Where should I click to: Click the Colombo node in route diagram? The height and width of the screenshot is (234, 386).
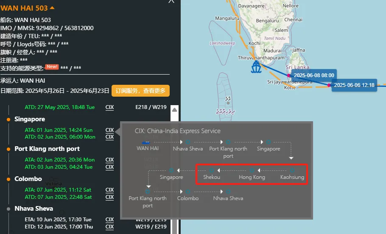188,192
